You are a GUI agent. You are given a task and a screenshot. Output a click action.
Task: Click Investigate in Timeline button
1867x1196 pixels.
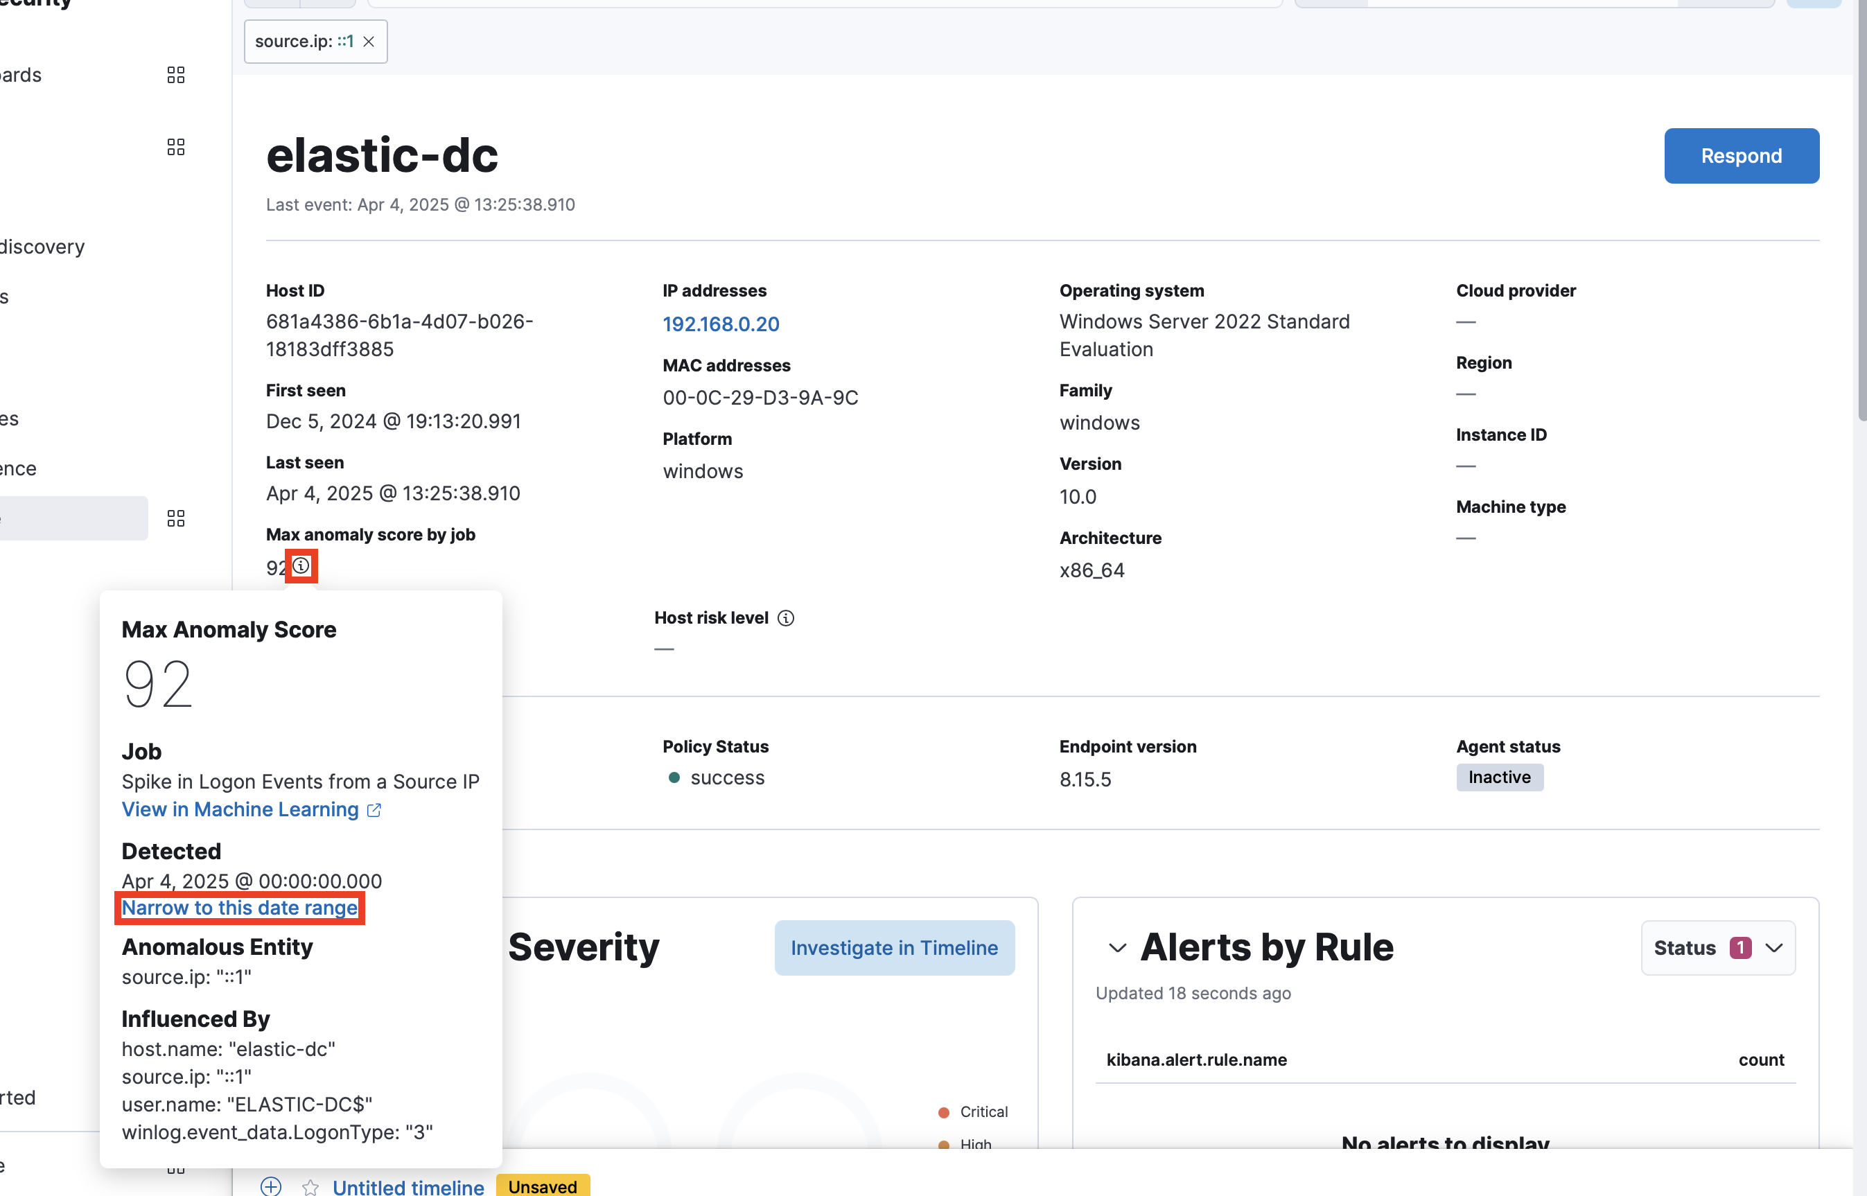tap(894, 948)
